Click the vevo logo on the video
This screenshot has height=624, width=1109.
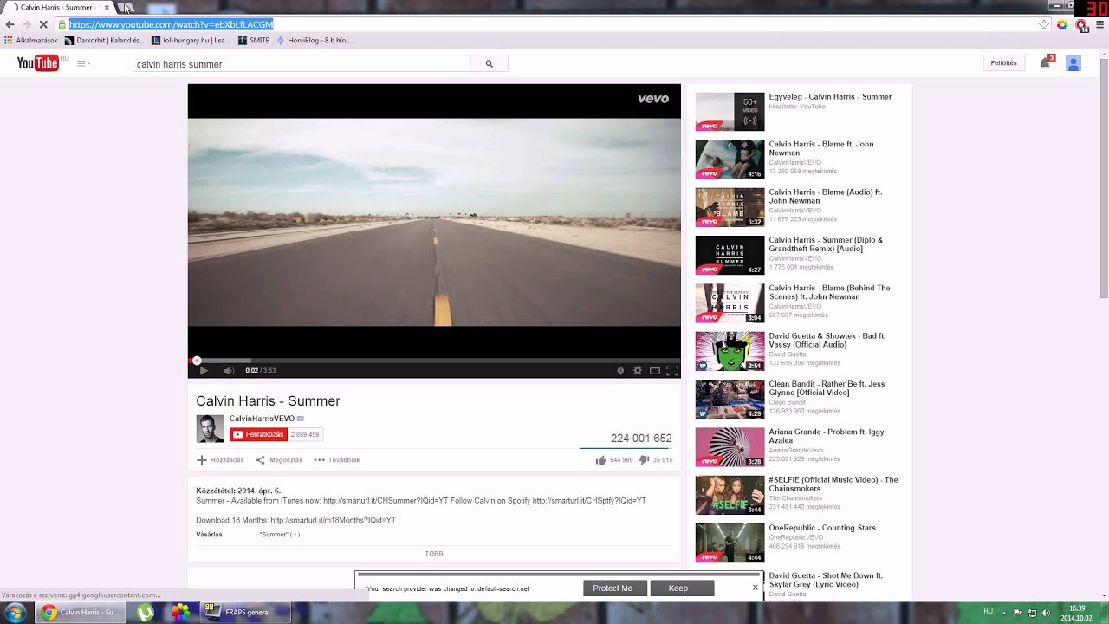[x=653, y=99]
